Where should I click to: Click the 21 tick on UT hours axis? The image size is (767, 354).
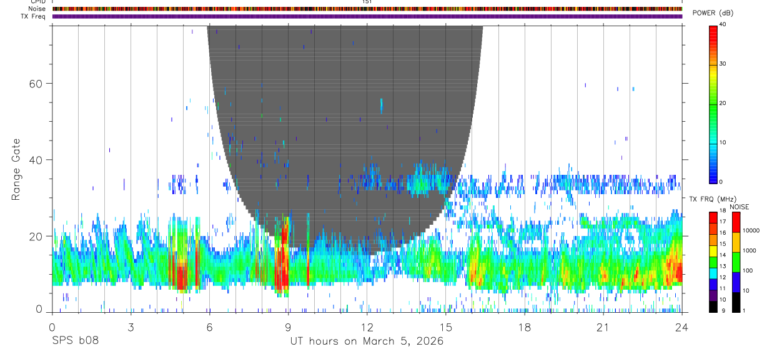point(603,327)
